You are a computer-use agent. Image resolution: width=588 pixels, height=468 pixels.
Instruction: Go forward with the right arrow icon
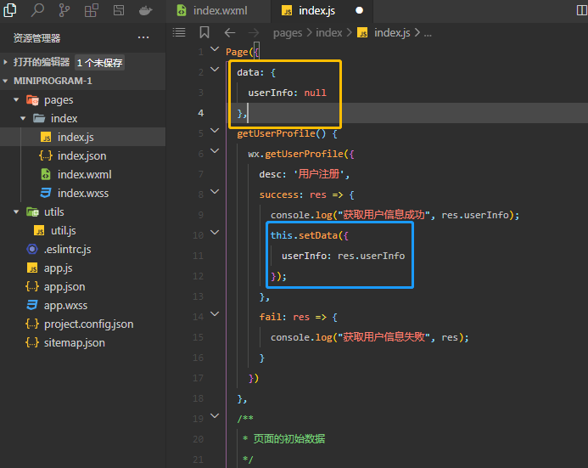[x=254, y=33]
